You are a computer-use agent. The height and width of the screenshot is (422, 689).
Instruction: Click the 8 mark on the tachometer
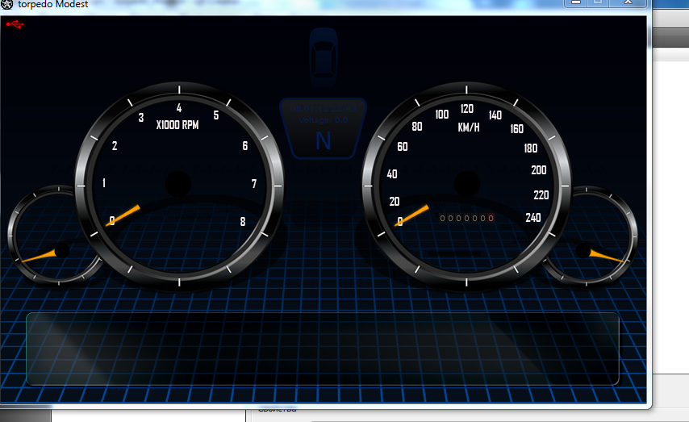pyautogui.click(x=242, y=221)
